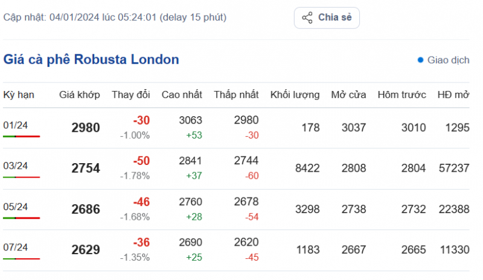Click the Khối lượng column header
The image size is (483, 280).
click(295, 95)
